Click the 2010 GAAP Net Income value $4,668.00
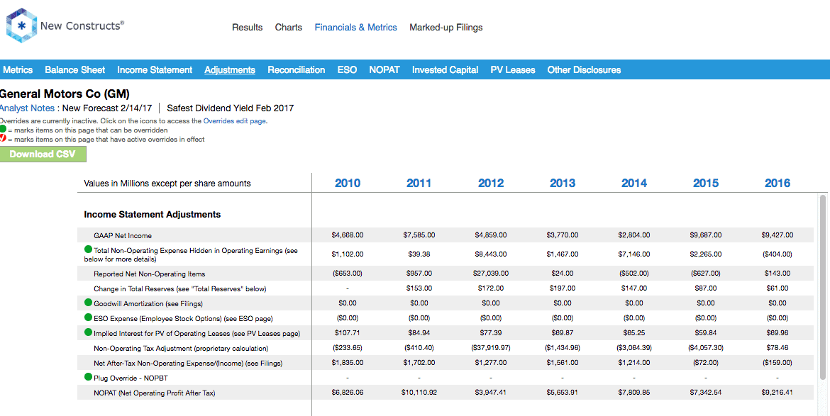Screen dimensions: 830x416 click(x=347, y=235)
